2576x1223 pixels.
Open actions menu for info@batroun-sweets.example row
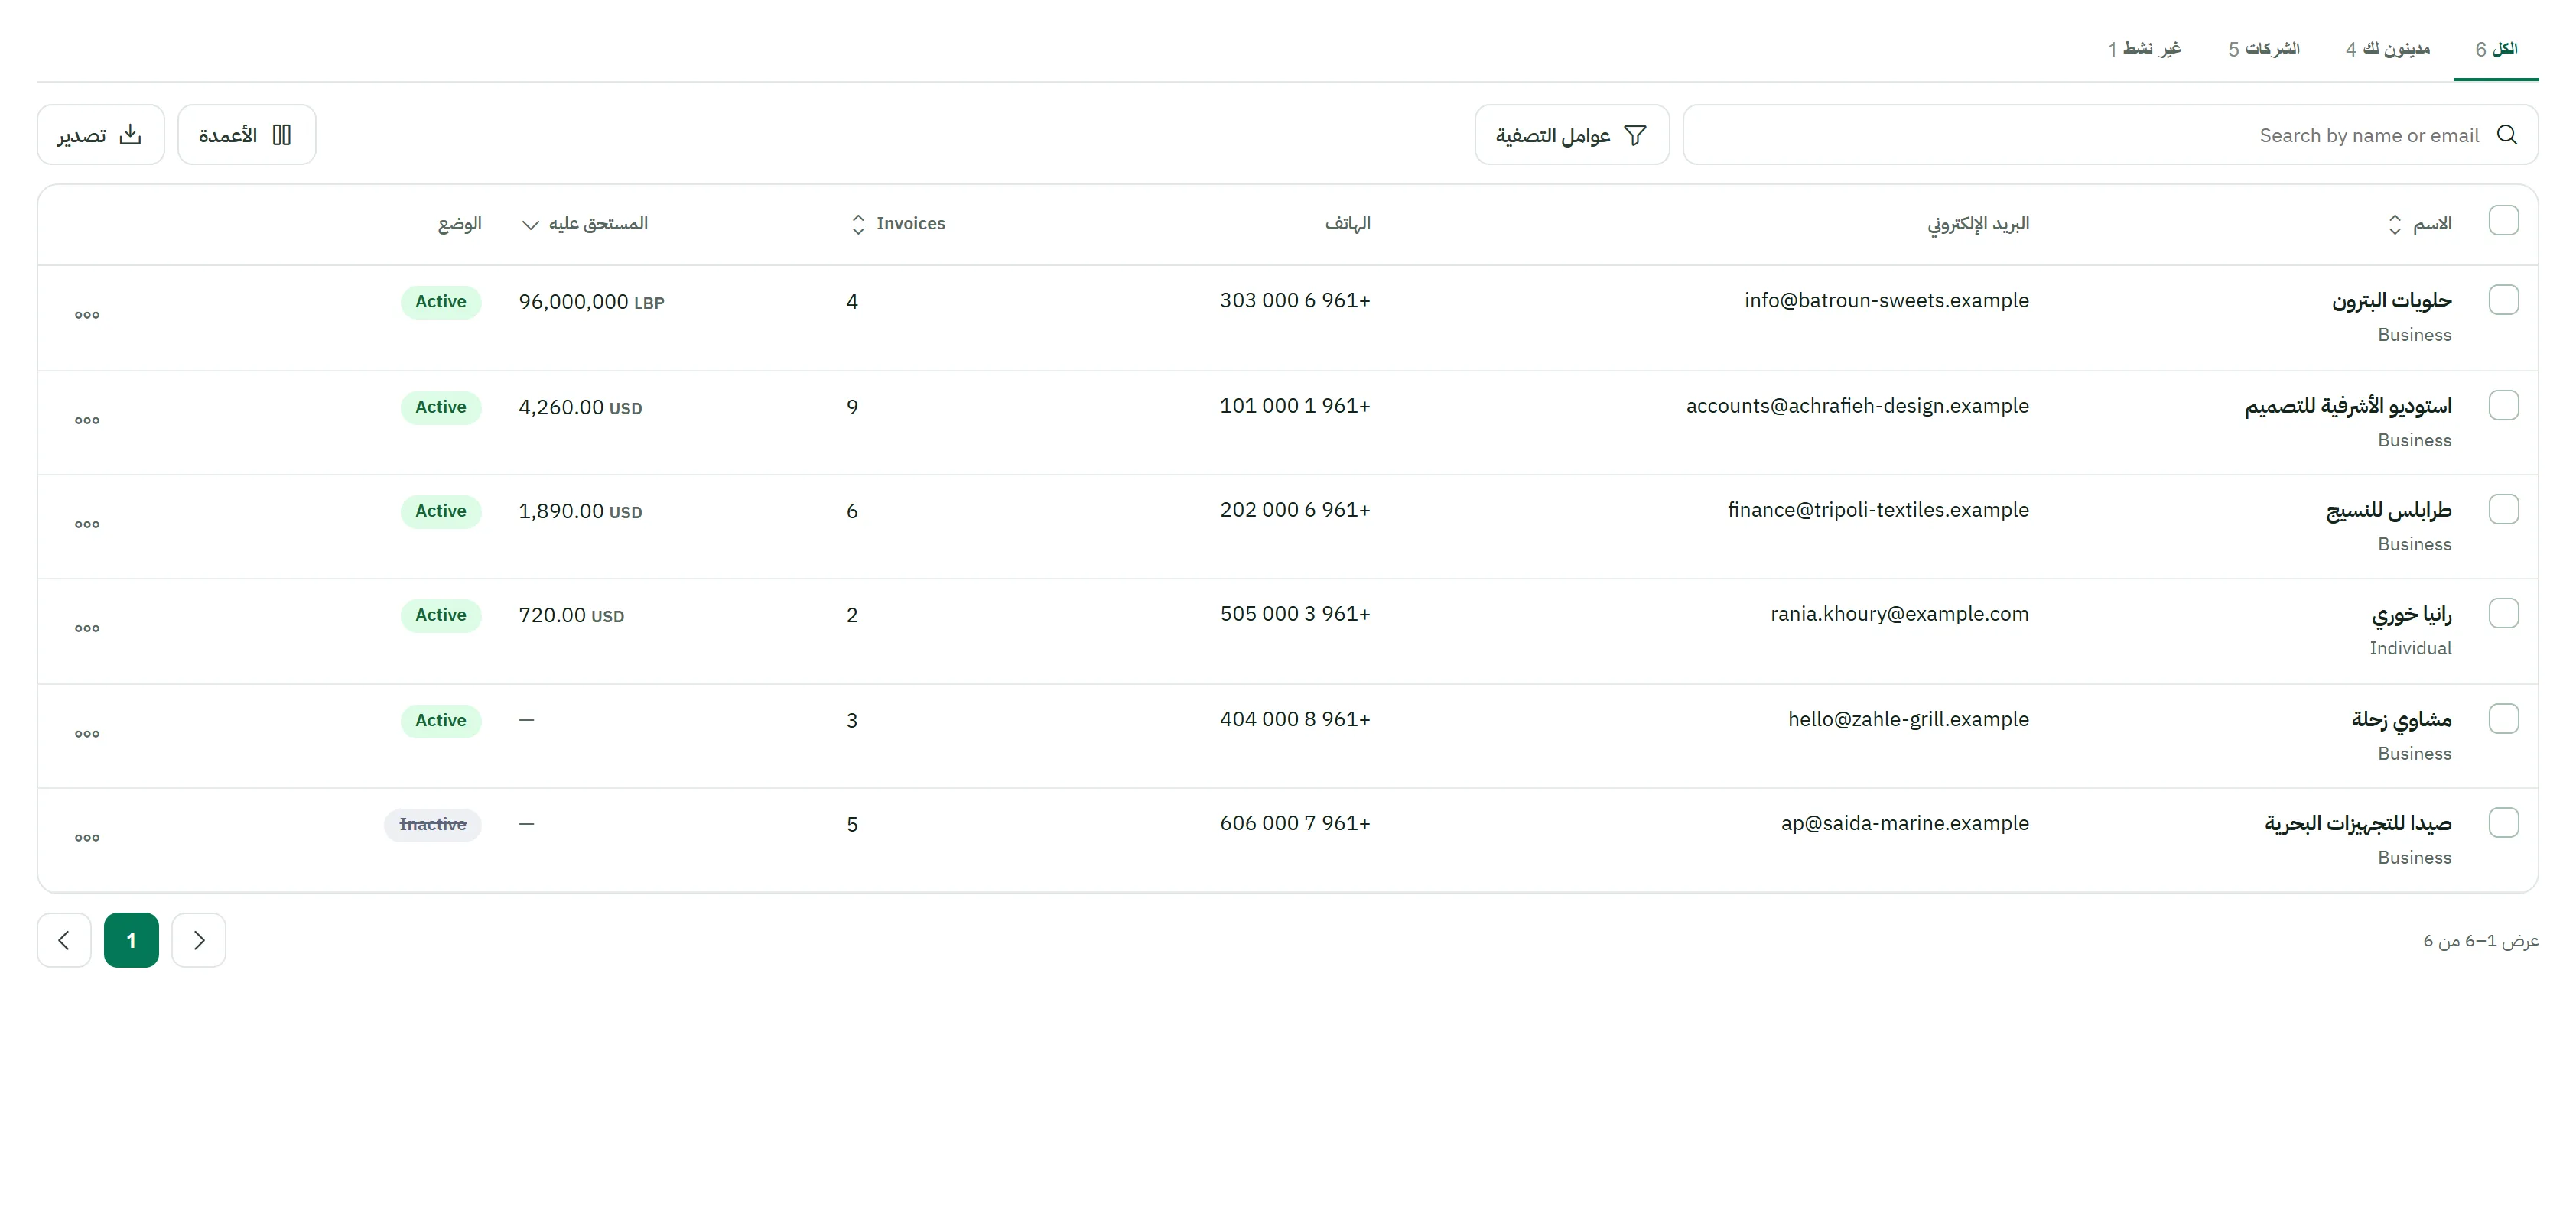87,316
